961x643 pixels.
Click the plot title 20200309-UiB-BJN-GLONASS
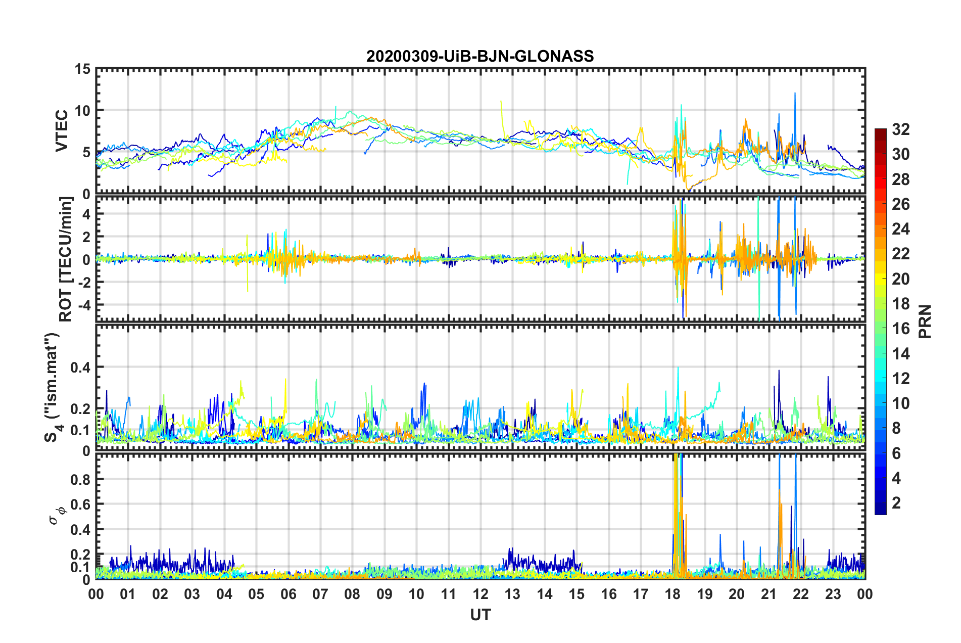[480, 56]
